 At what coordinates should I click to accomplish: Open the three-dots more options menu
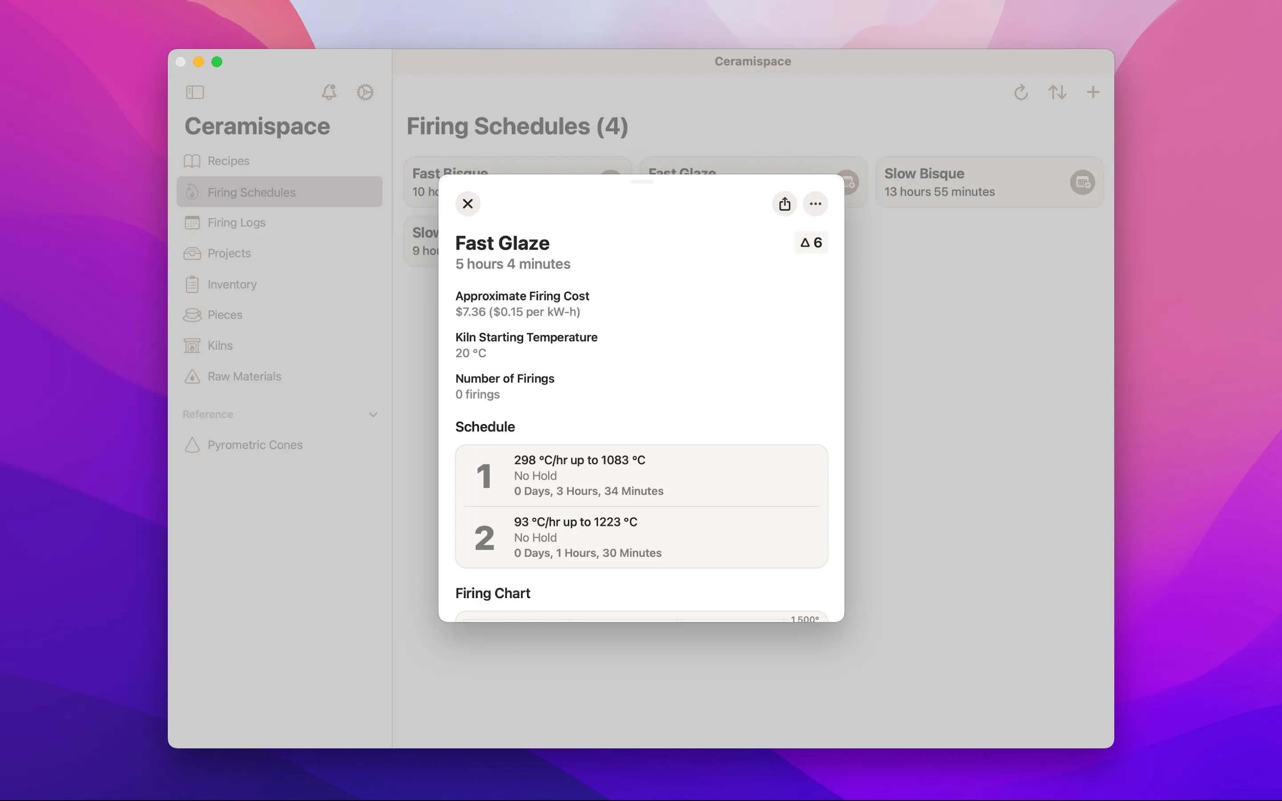[815, 203]
